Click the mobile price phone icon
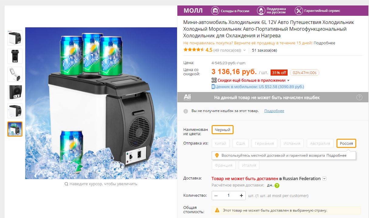369x218 pixels. [x=213, y=87]
